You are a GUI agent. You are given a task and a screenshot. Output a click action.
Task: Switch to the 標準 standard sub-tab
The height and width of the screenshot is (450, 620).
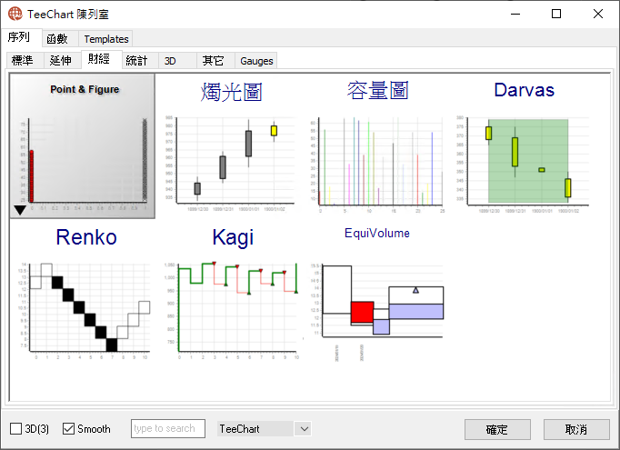tap(23, 61)
